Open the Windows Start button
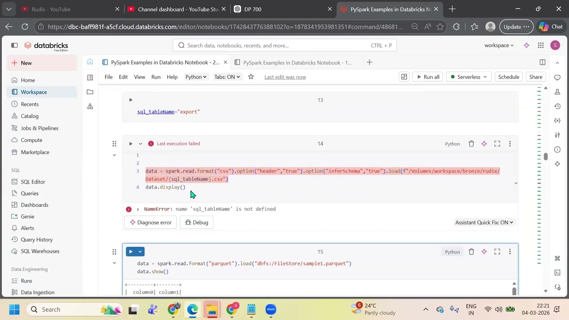The width and height of the screenshot is (569, 320). (x=14, y=309)
